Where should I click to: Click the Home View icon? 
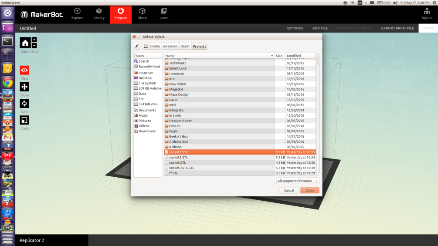coord(25,43)
